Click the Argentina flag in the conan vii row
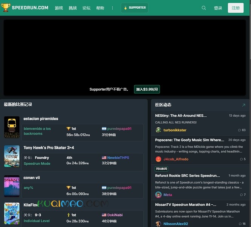This screenshot has height=227, width=251. click(104, 188)
